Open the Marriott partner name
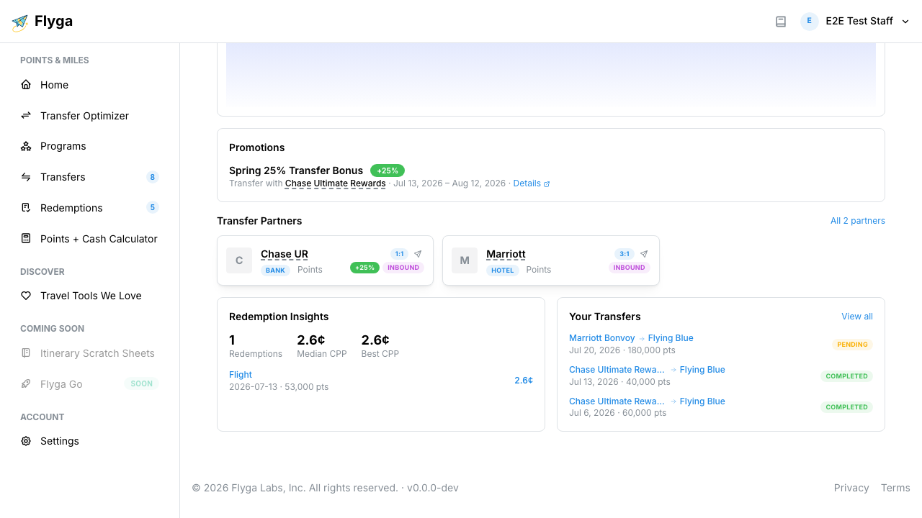Viewport: 922px width, 518px height. (x=506, y=254)
